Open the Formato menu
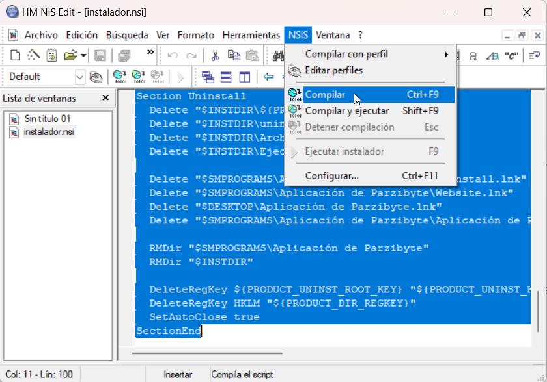 point(196,35)
